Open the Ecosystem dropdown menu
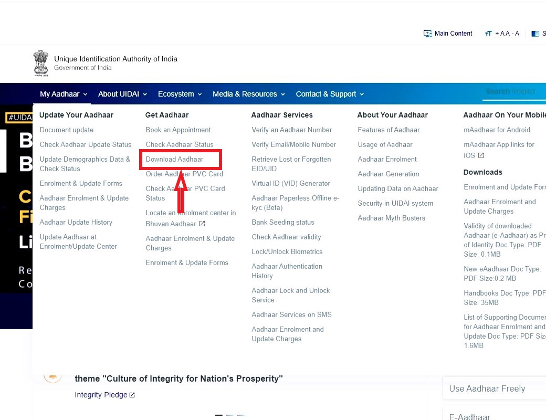The height and width of the screenshot is (420, 546). 180,94
